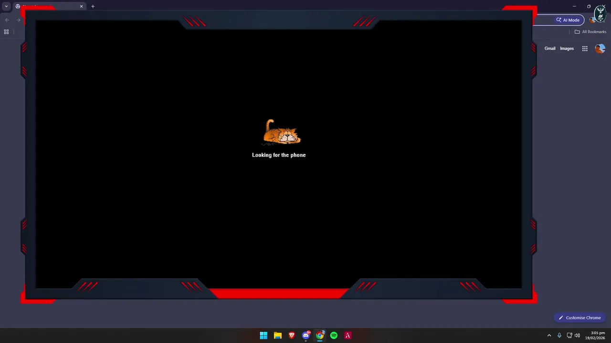Open volume control tray icon
Viewport: 611px width, 343px height.
point(578,335)
